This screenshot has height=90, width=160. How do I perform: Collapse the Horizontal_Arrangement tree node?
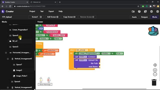(x=6, y=53)
